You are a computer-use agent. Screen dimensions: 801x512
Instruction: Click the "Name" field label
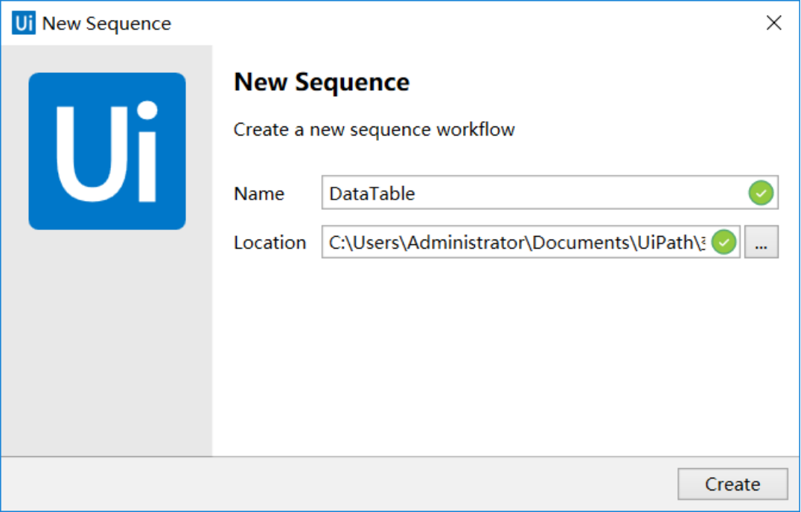[259, 194]
